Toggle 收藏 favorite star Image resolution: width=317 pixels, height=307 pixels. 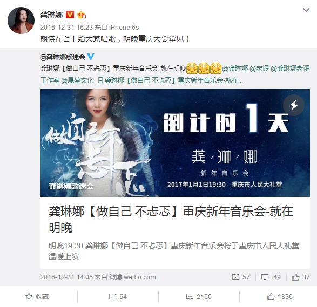[x=37, y=297]
